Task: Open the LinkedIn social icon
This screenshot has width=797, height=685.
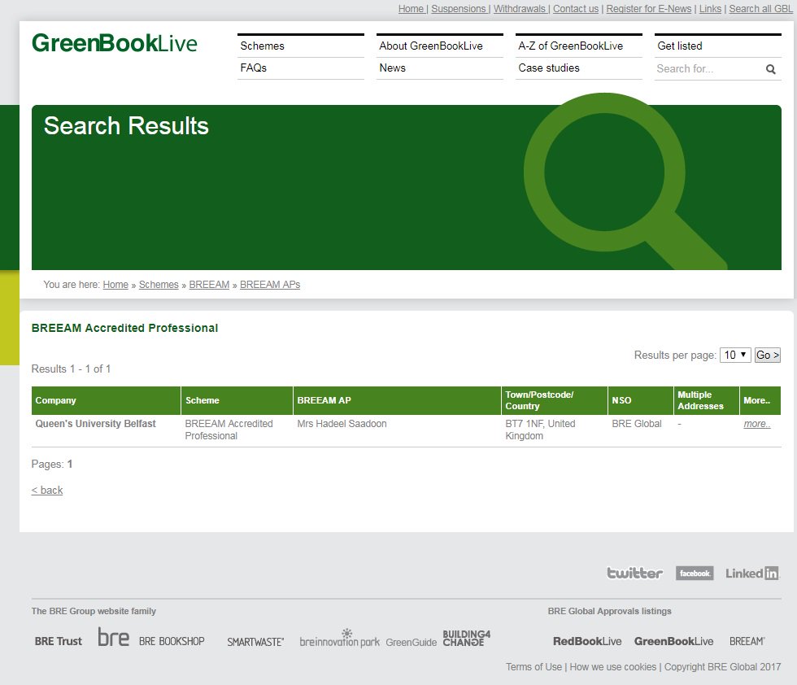Action: [x=751, y=573]
